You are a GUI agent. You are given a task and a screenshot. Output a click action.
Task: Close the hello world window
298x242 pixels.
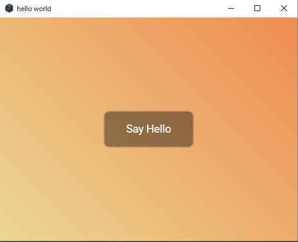click(x=284, y=8)
